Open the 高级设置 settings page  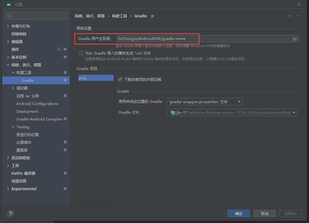[x=19, y=181]
